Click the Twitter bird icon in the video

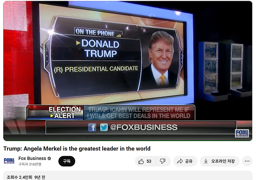pos(104,127)
